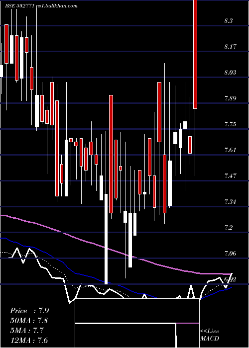The width and height of the screenshot is (249, 348).
Task: Click the 7.61 price axis label
Action: pos(230,150)
